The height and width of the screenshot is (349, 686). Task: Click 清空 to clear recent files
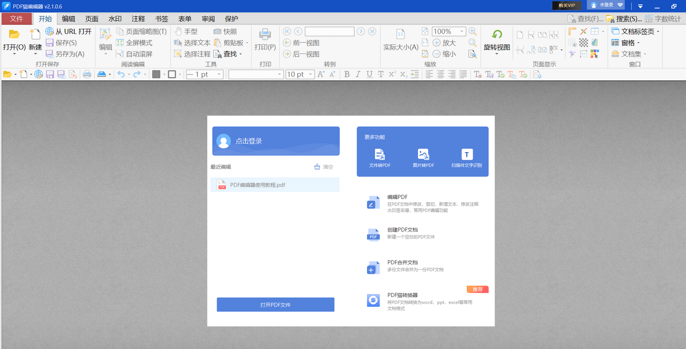pos(324,167)
